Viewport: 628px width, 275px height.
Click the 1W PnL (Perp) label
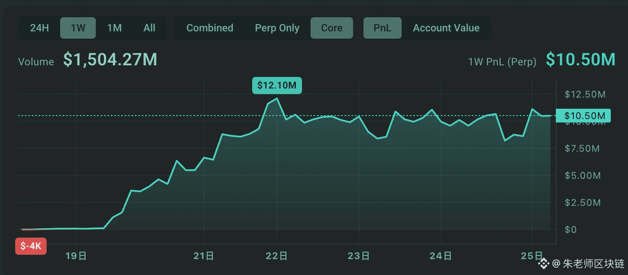click(502, 62)
